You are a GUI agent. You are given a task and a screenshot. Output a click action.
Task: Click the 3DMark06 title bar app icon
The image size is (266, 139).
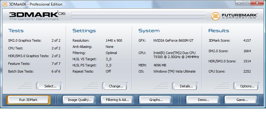(5, 4)
